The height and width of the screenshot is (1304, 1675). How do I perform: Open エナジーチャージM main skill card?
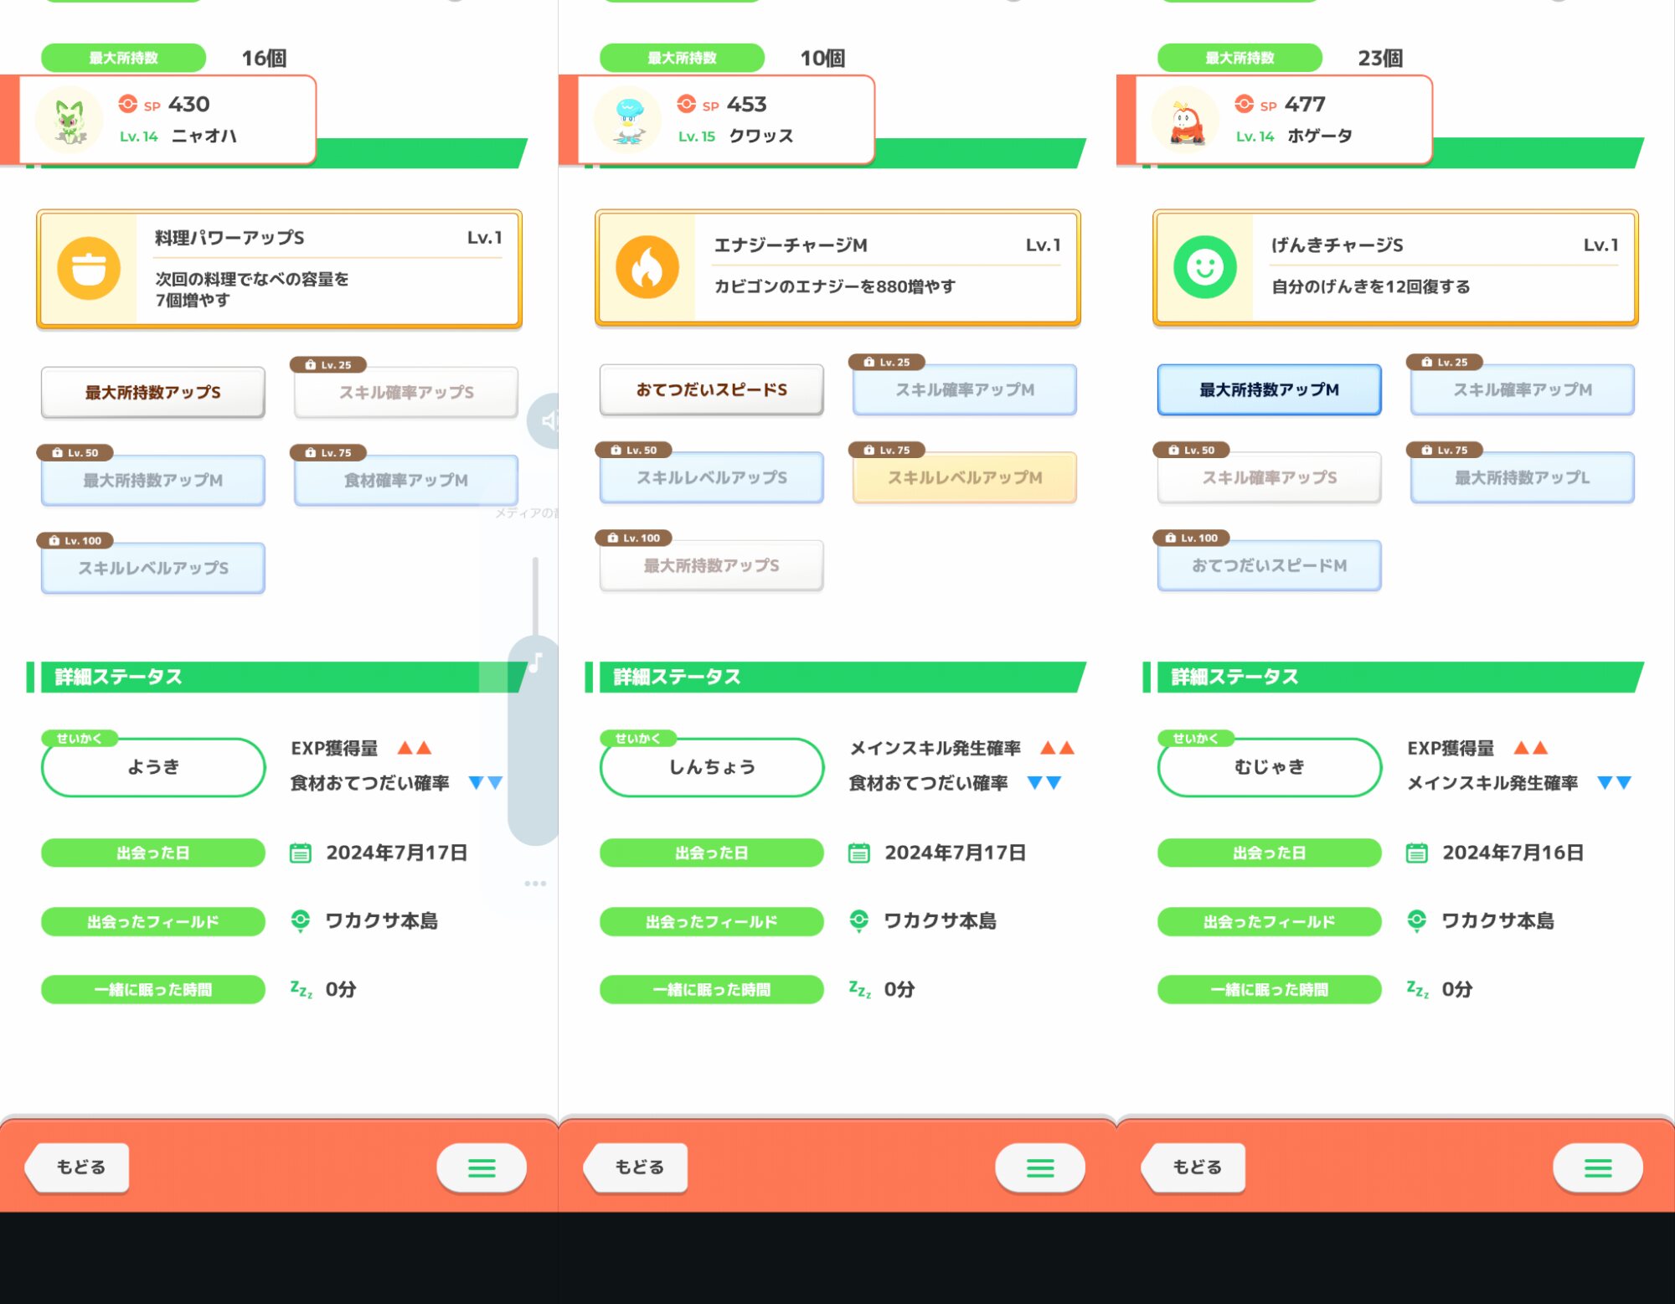coord(837,267)
